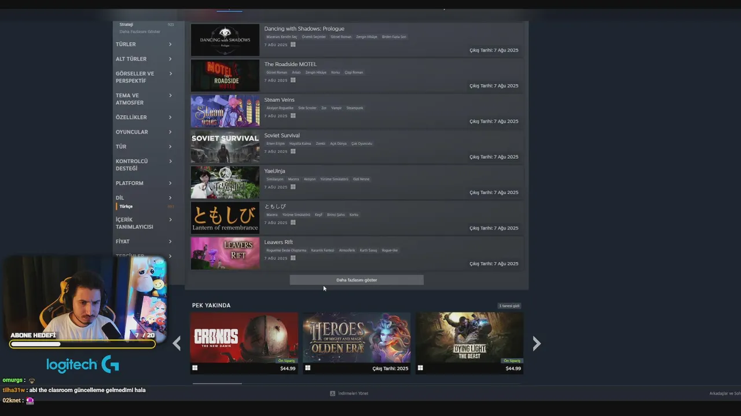Open The Roadside MOTEL game title

click(x=291, y=64)
